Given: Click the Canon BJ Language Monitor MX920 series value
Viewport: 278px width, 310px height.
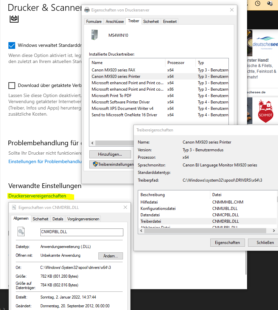Looking at the screenshot, I should tap(220, 165).
